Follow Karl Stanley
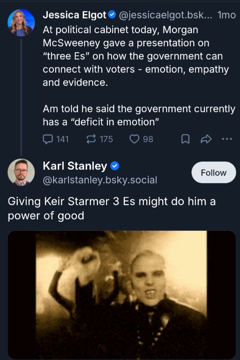Screen dimensions: 240x360 pos(214,172)
